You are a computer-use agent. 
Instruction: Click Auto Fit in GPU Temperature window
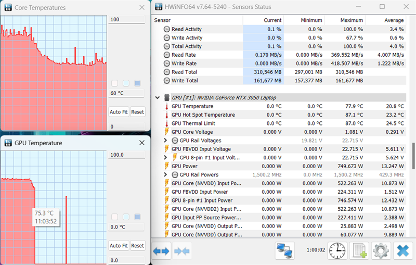119,246
